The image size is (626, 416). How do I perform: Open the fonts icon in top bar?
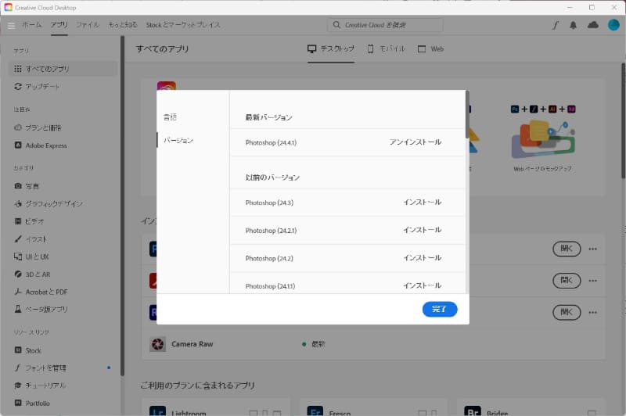[556, 25]
